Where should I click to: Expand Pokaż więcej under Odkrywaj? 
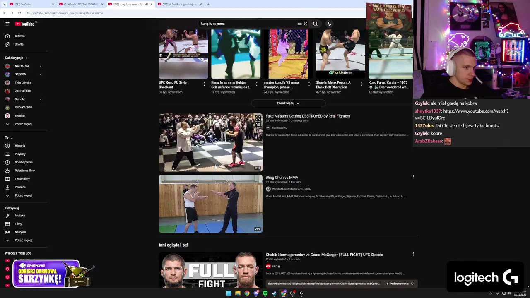point(24,240)
